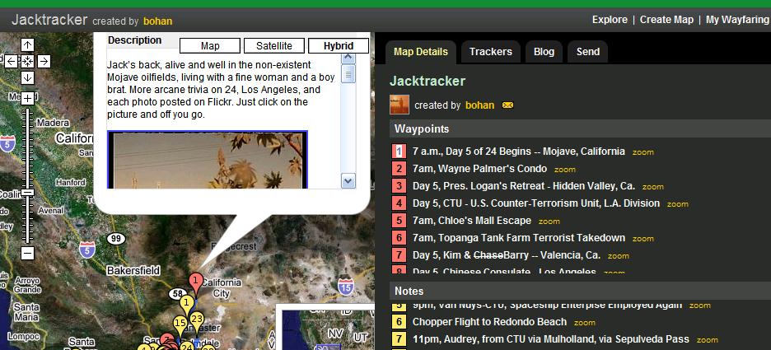The height and width of the screenshot is (350, 771).
Task: Select '7am, Wayne Palmer's Condo' waypoint text
Action: [480, 169]
